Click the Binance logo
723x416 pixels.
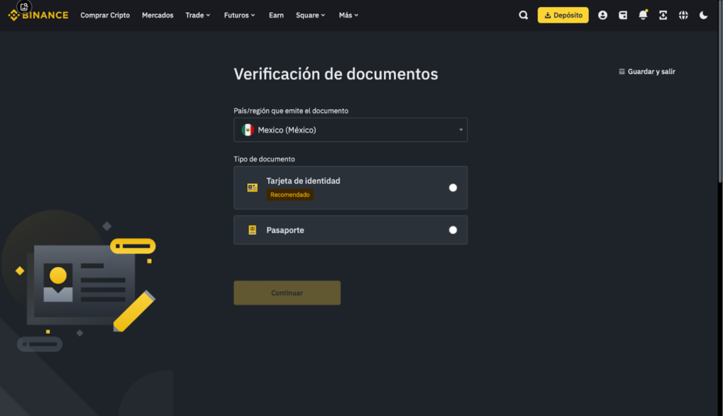pos(39,15)
